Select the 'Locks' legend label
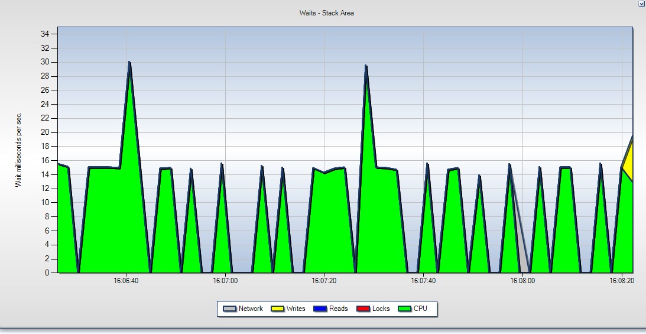The width and height of the screenshot is (646, 334). tap(381, 309)
